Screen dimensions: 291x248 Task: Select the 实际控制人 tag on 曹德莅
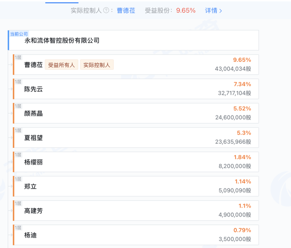[97, 65]
